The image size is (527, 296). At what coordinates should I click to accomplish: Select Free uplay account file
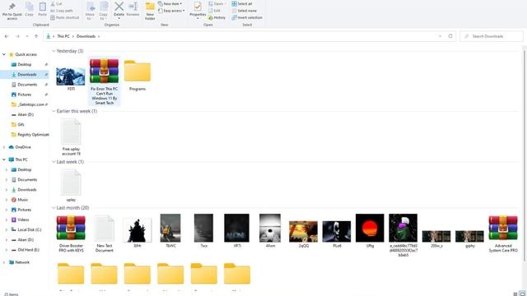coord(71,137)
